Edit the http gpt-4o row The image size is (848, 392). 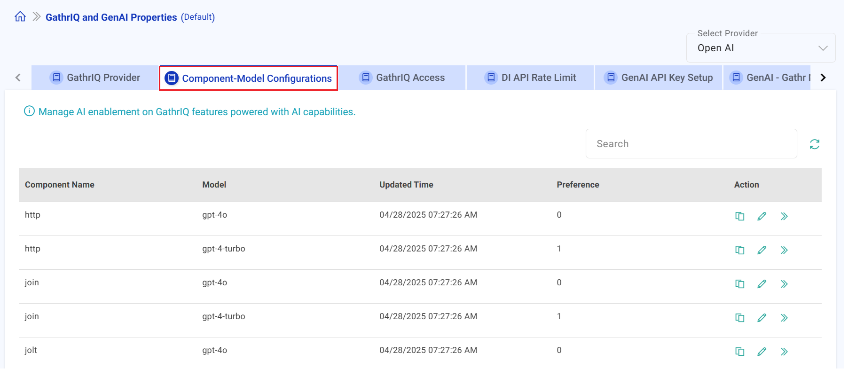(762, 216)
